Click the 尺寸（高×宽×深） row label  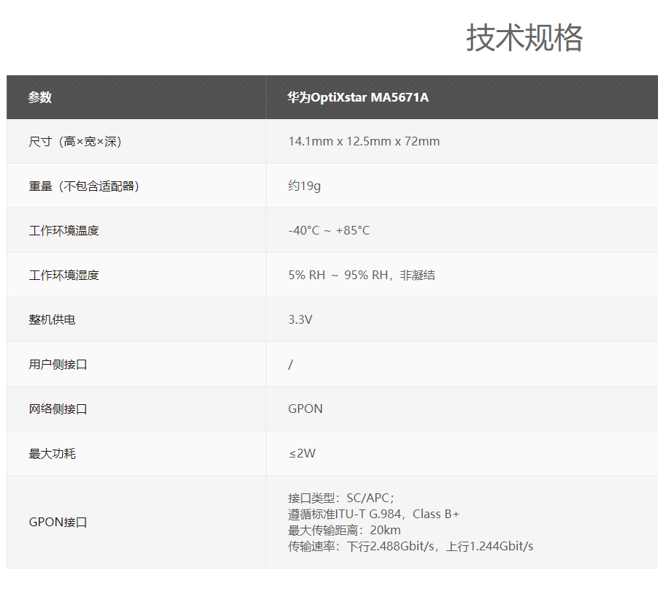pos(75,142)
